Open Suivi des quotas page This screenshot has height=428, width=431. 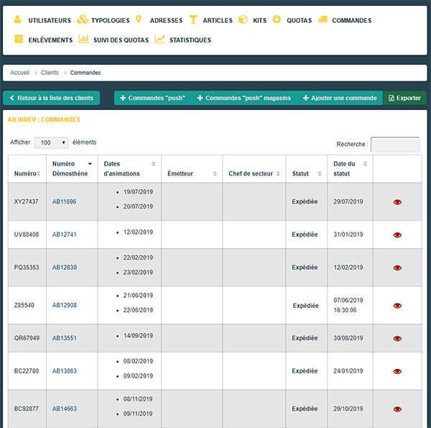(121, 40)
